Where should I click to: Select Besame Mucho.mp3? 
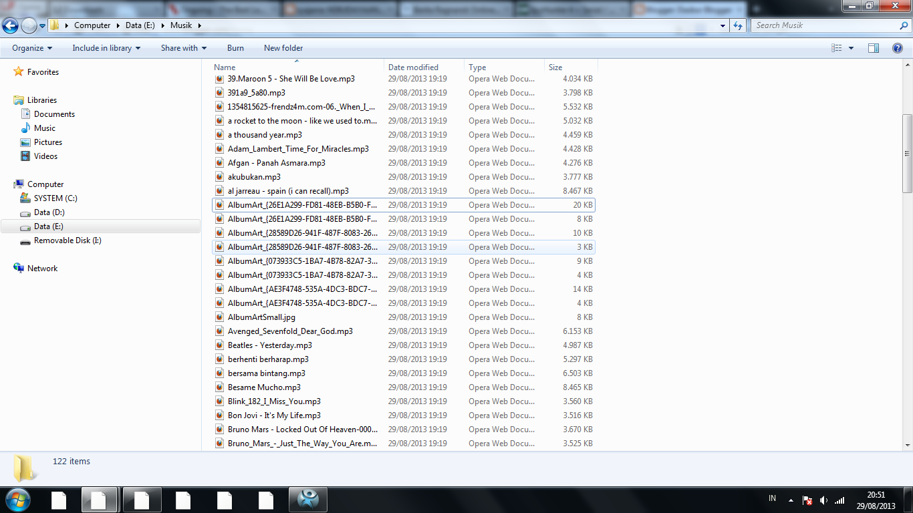click(x=264, y=387)
